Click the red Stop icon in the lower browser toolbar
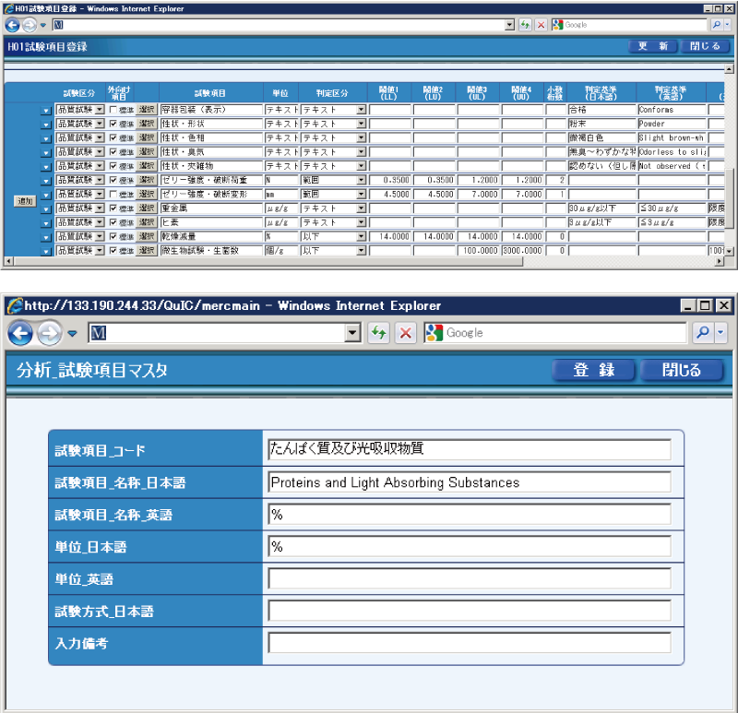The image size is (738, 713). pos(405,333)
